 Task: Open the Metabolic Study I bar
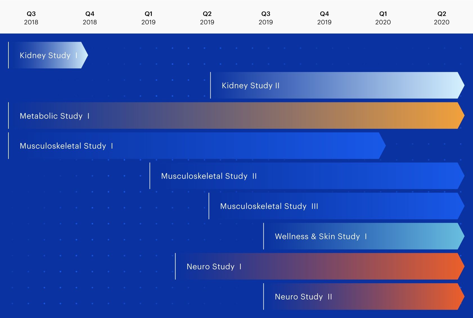pos(236,116)
